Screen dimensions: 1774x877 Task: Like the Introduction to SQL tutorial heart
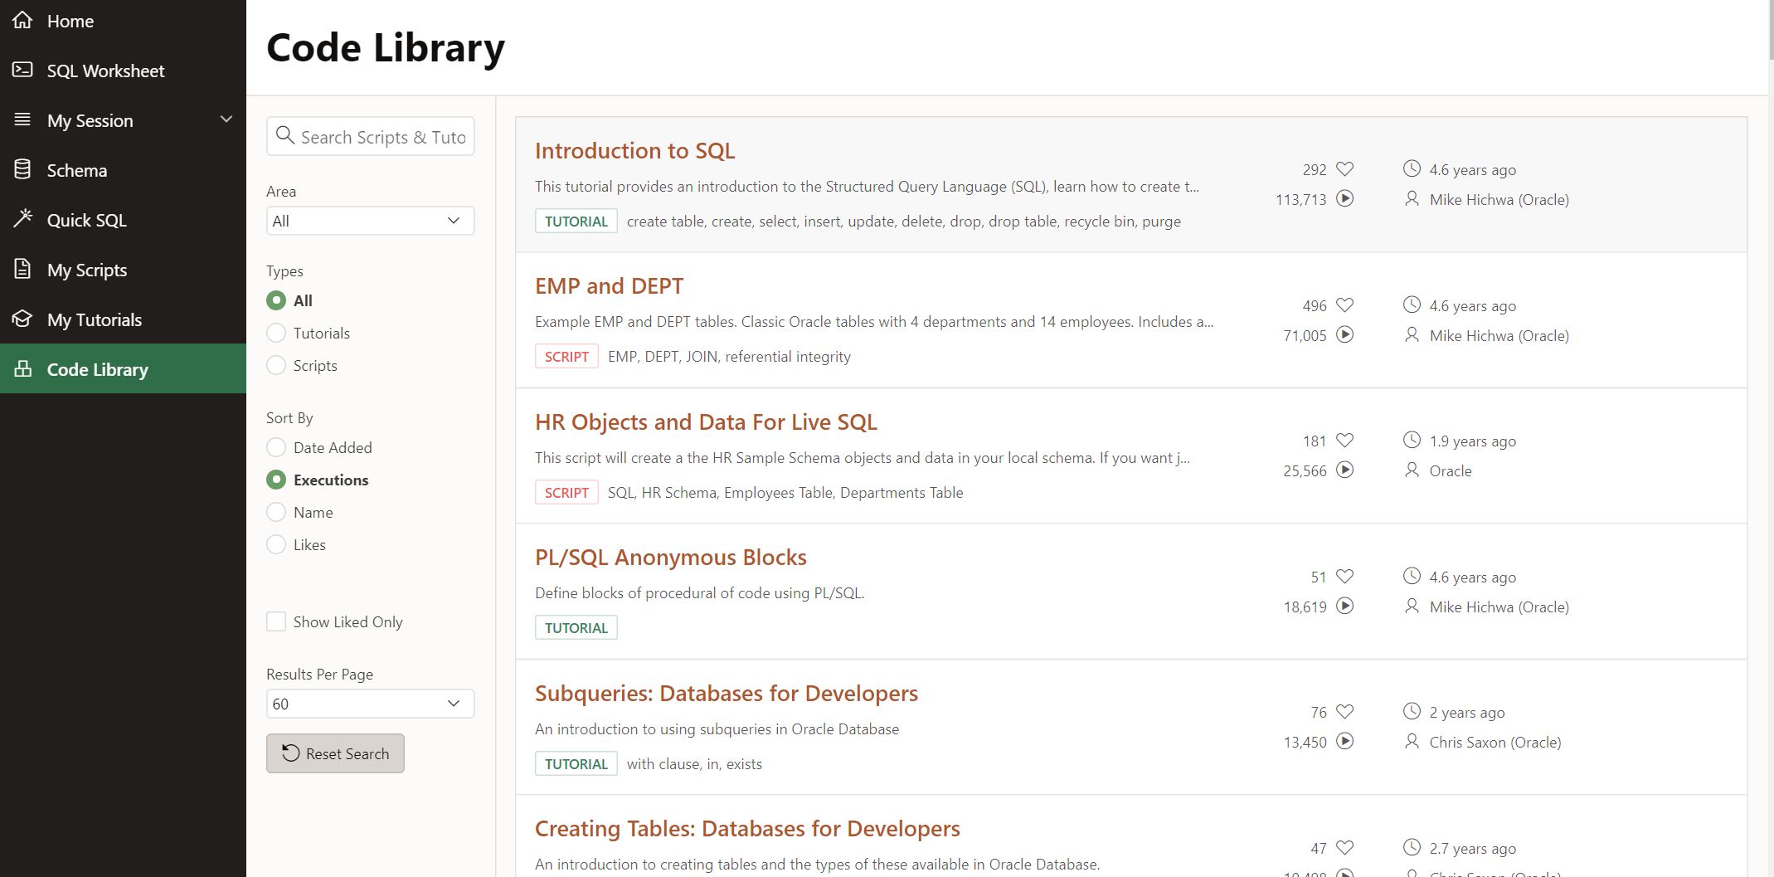click(1345, 169)
